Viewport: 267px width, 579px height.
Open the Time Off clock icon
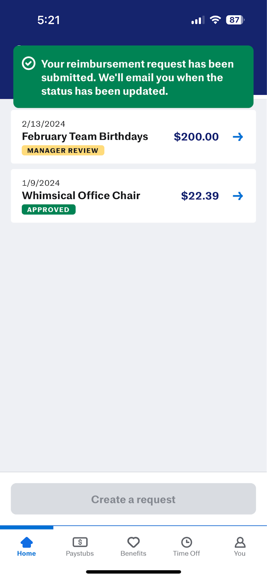(186, 542)
